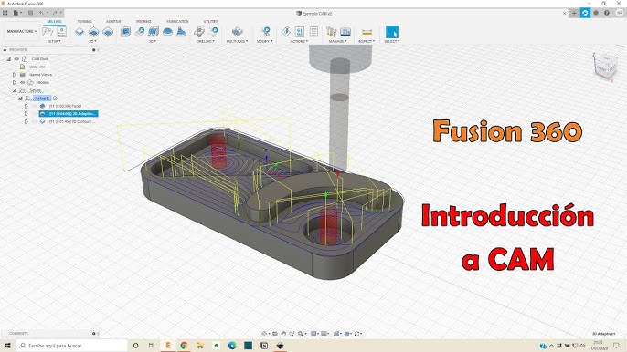627x352 pixels.
Task: Click the Units document row in browser
Action: click(37, 67)
